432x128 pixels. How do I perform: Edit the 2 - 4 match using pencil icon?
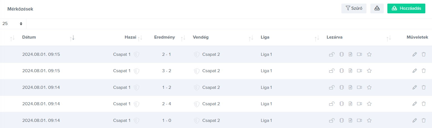click(x=415, y=104)
